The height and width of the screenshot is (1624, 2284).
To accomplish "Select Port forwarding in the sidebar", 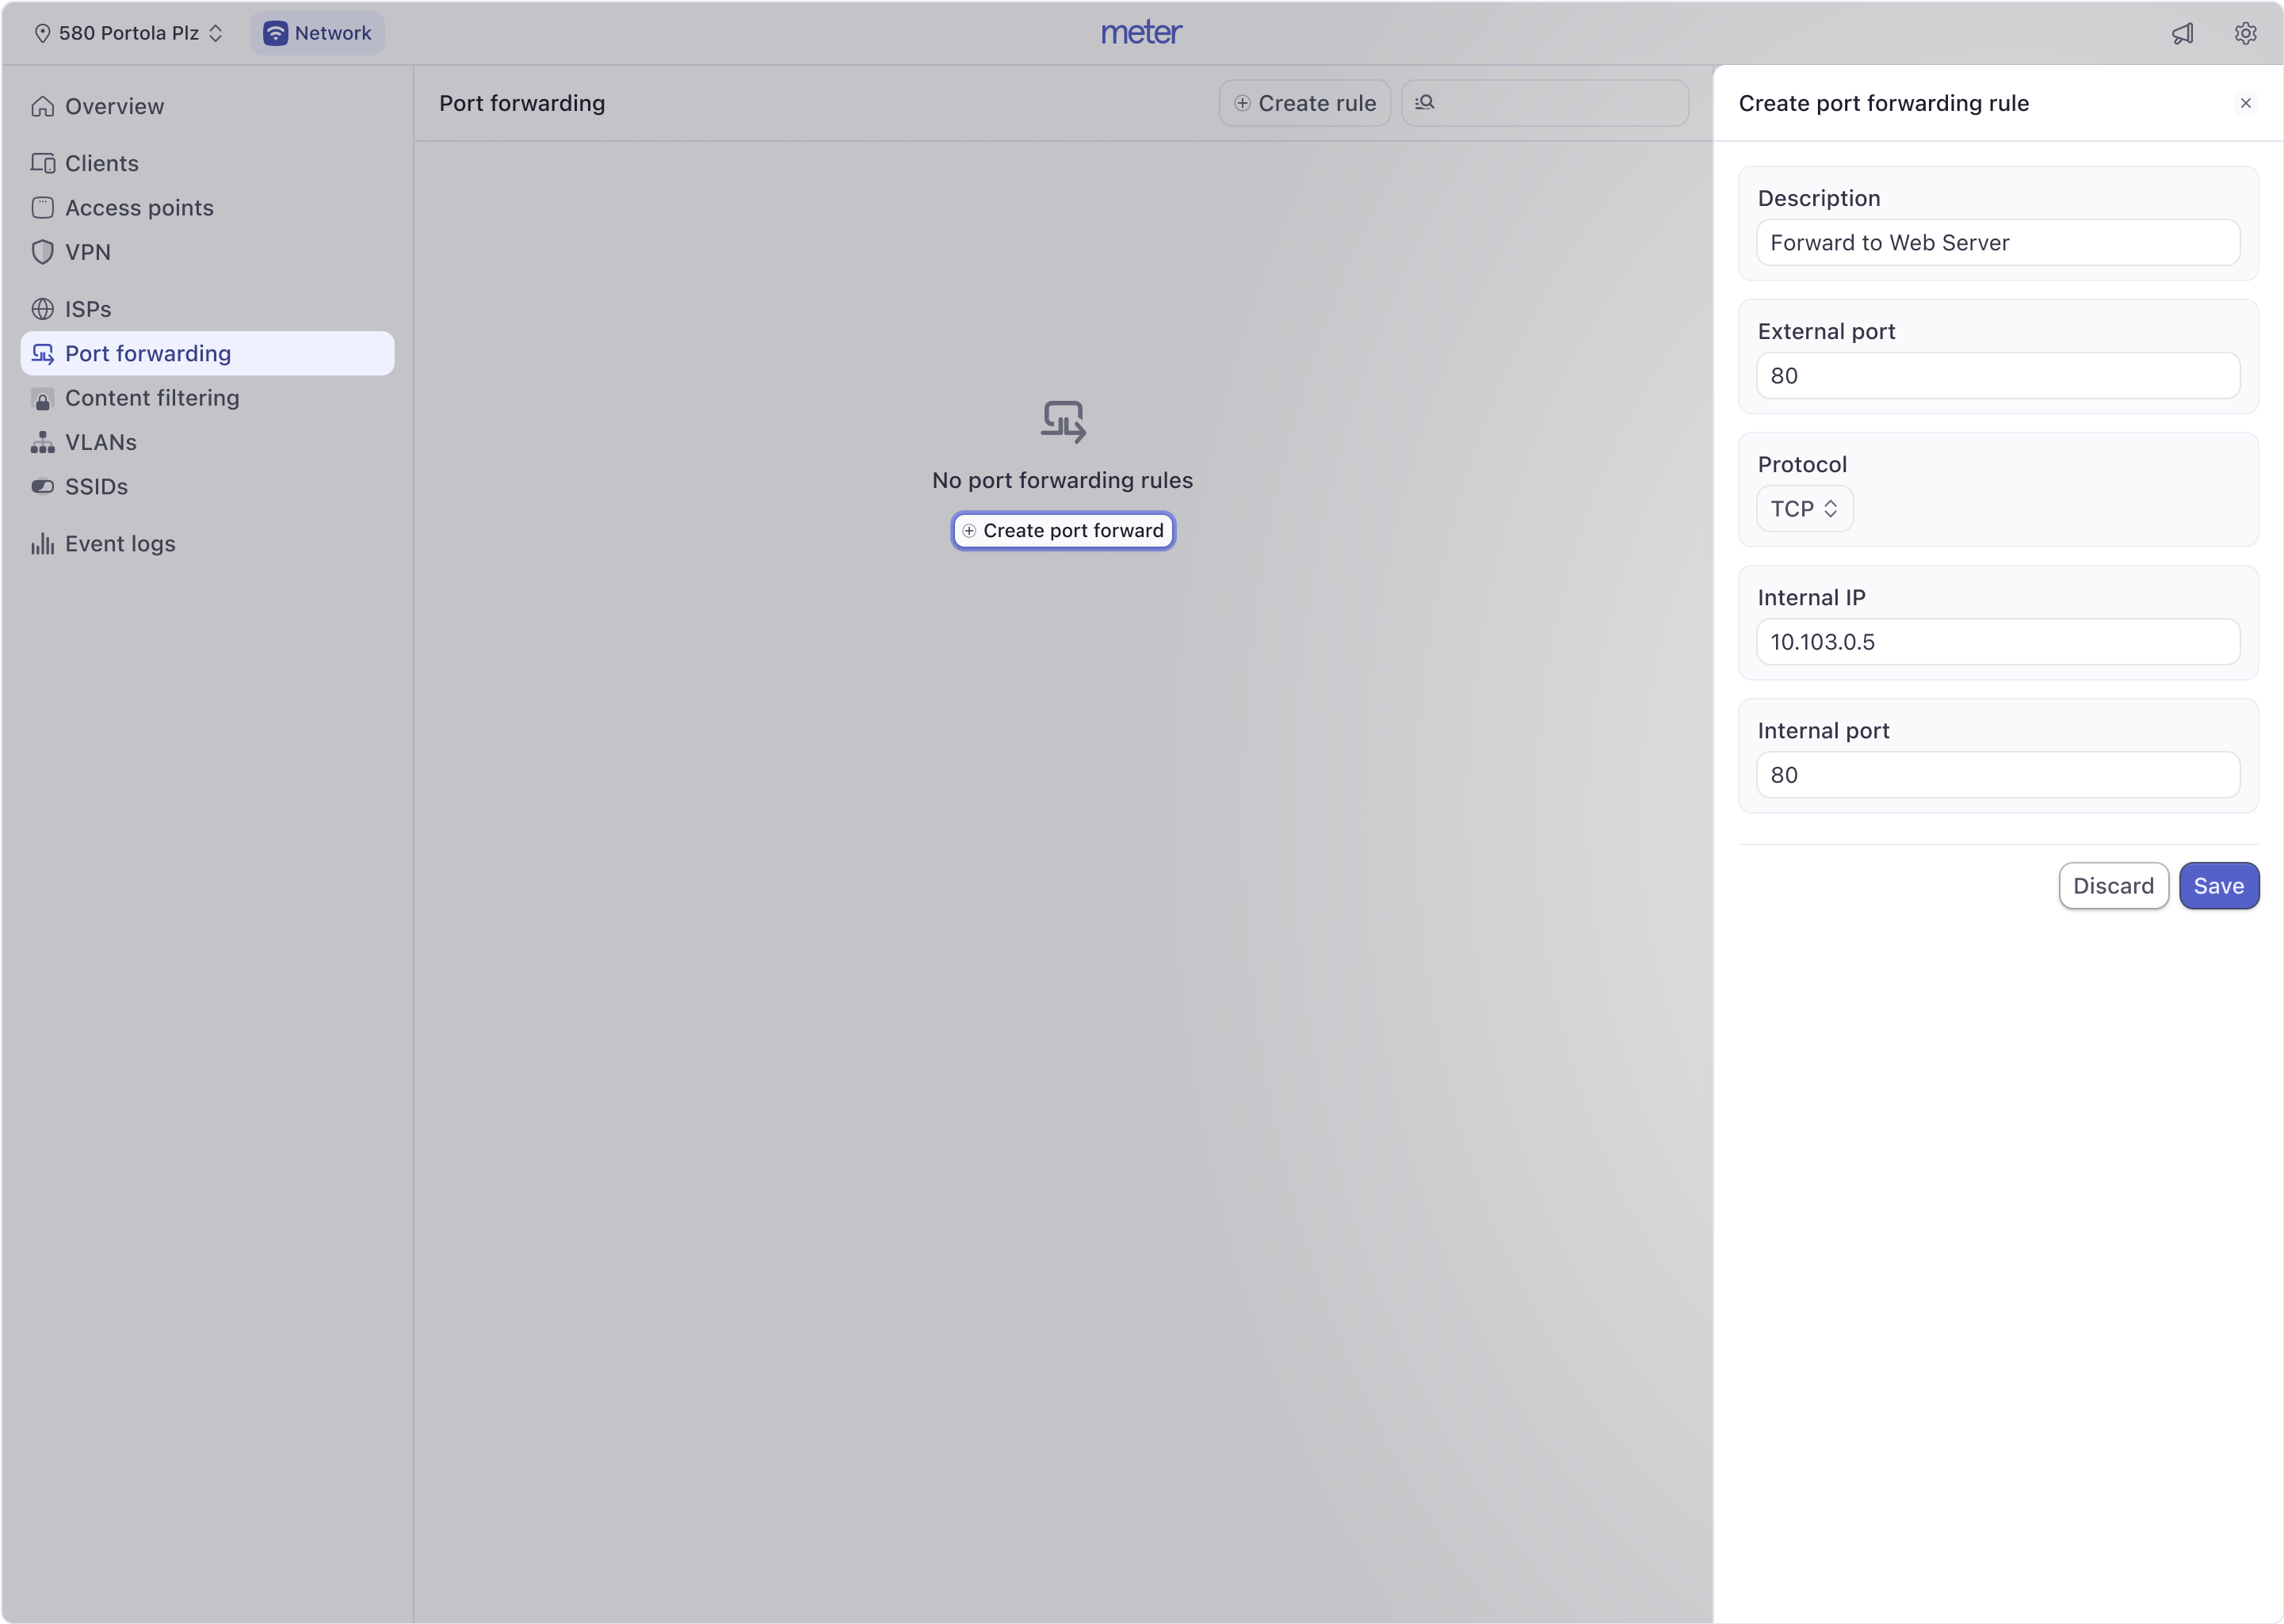I will click(207, 353).
